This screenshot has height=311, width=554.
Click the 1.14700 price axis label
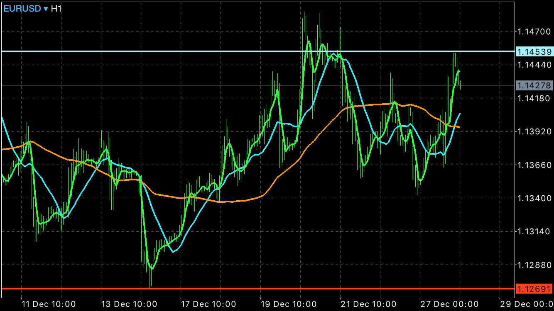click(534, 32)
